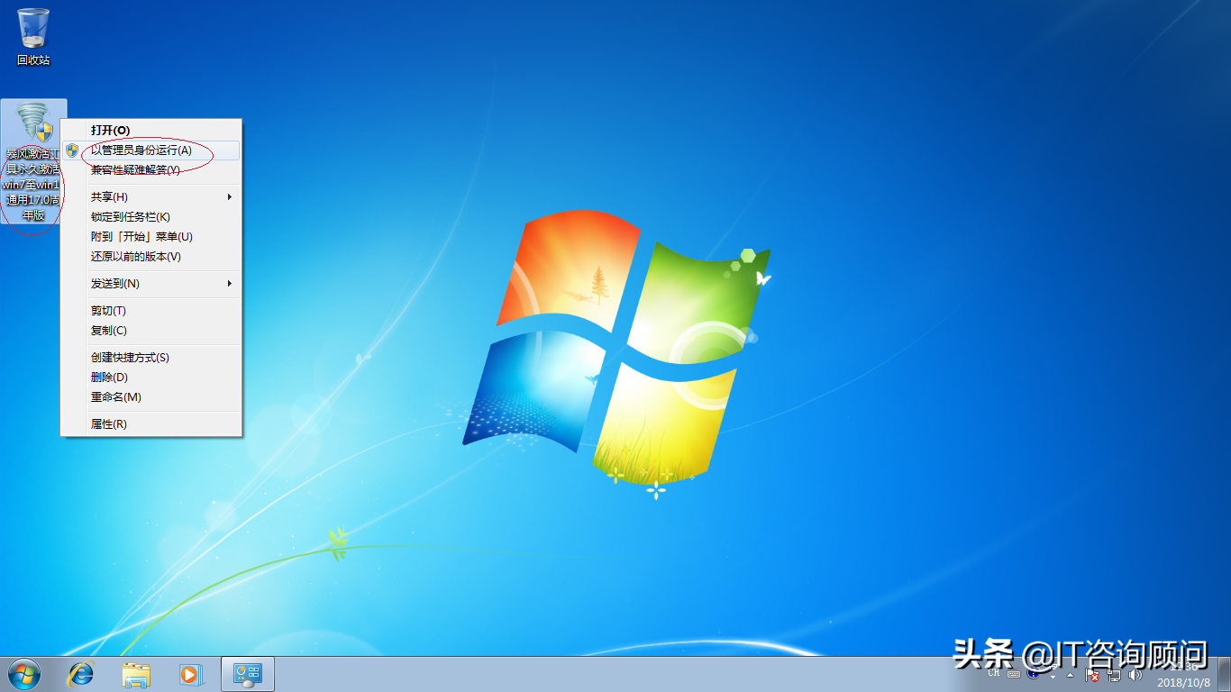
Task: Open the Windows Start orb
Action: (x=23, y=674)
